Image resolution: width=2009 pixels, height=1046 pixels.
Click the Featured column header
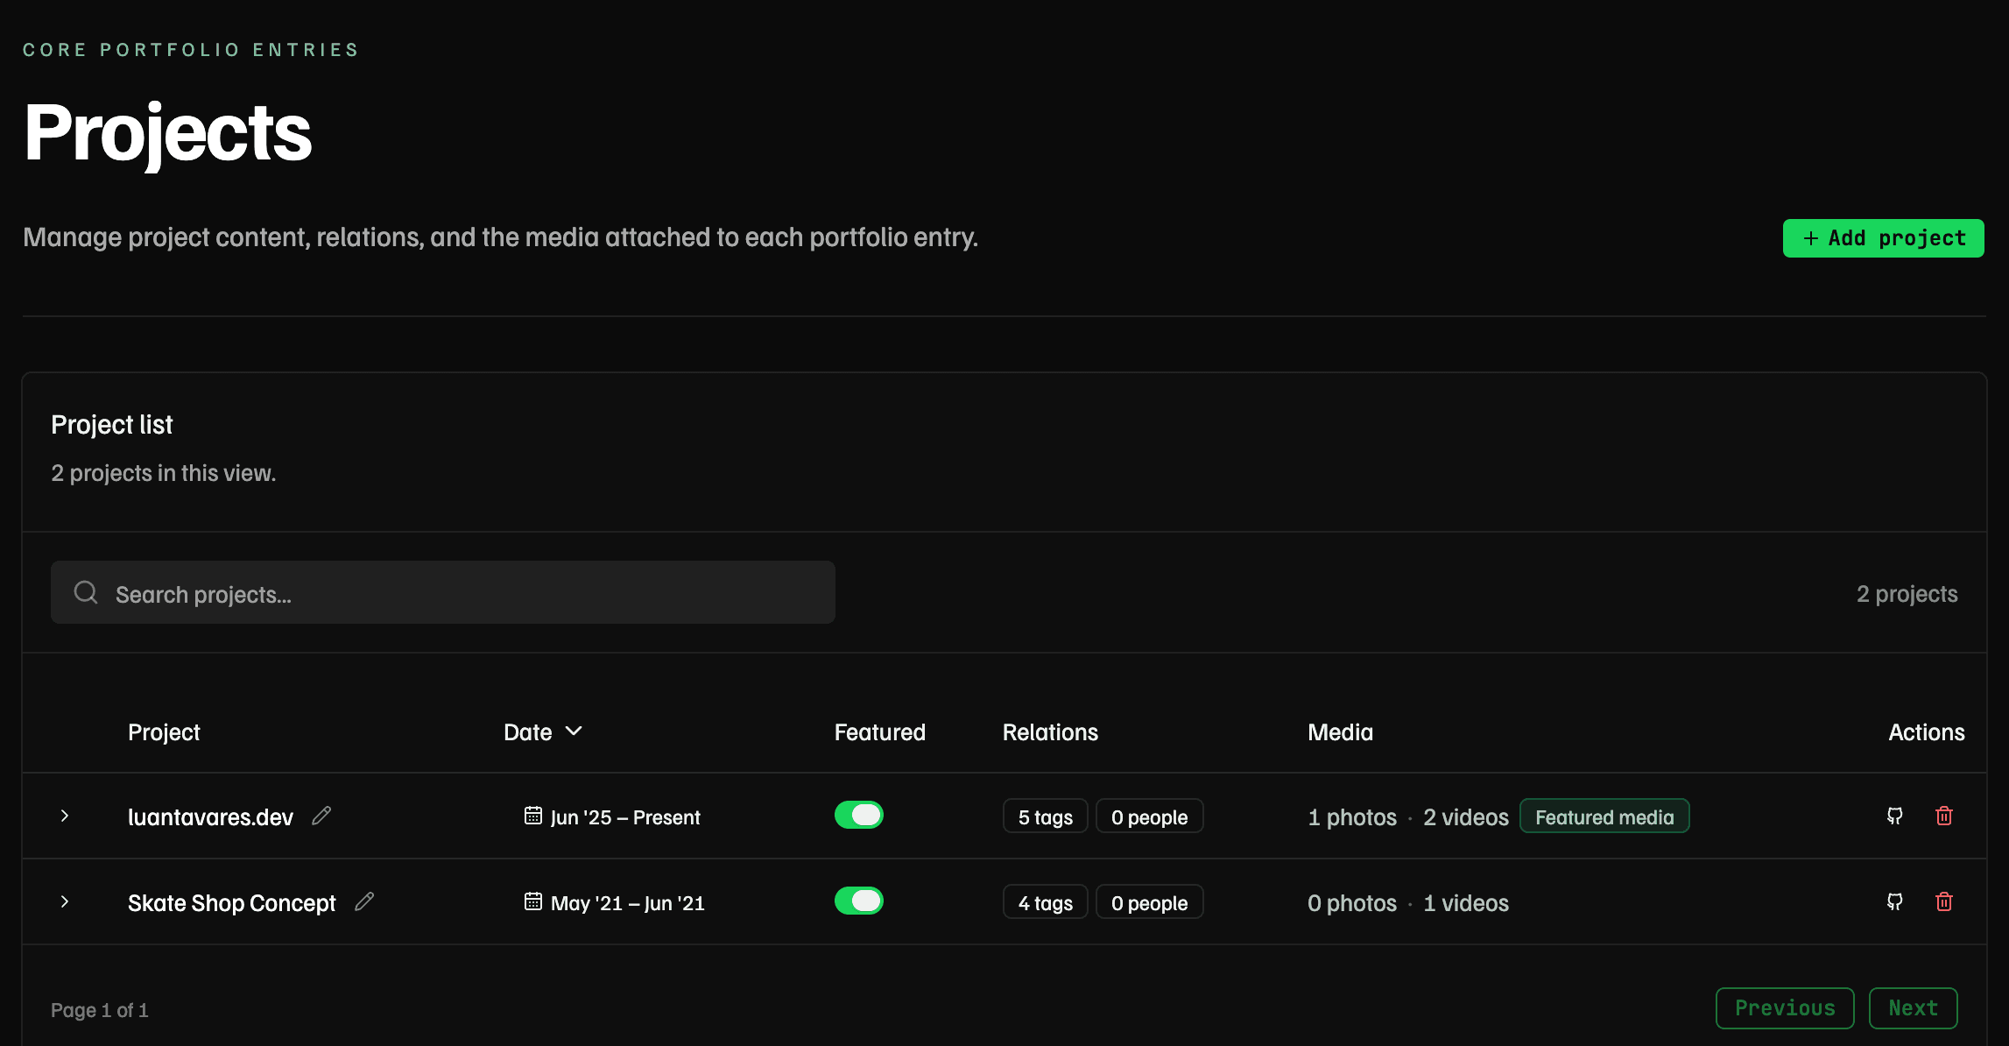(x=880, y=732)
